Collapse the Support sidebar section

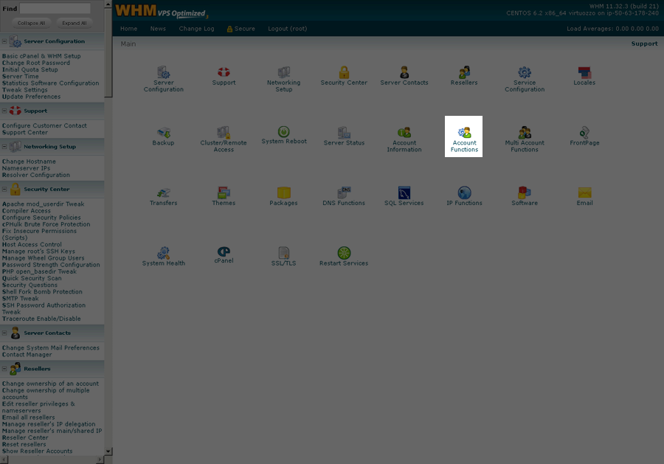click(x=4, y=111)
